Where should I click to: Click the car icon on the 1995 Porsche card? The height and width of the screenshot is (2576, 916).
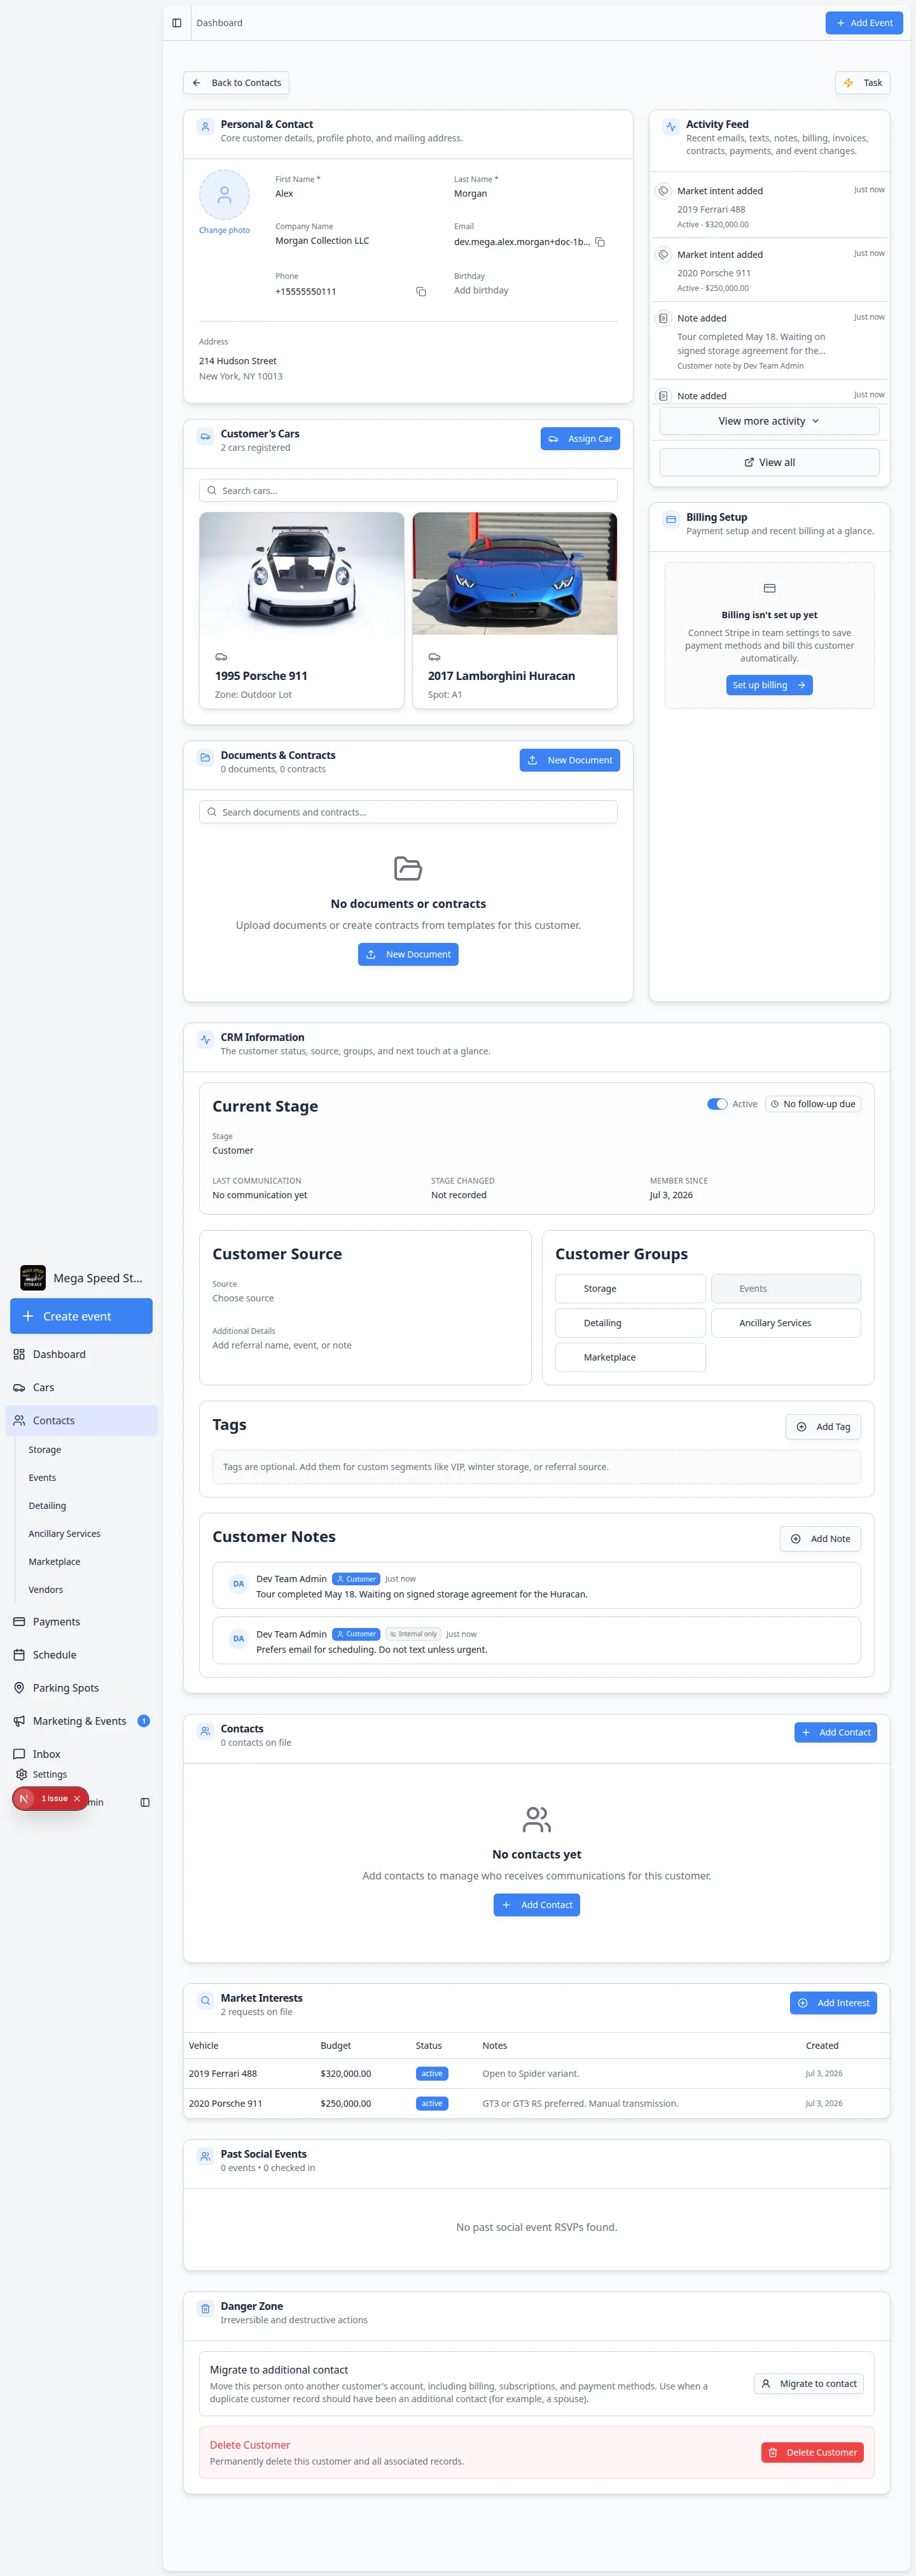coord(222,657)
